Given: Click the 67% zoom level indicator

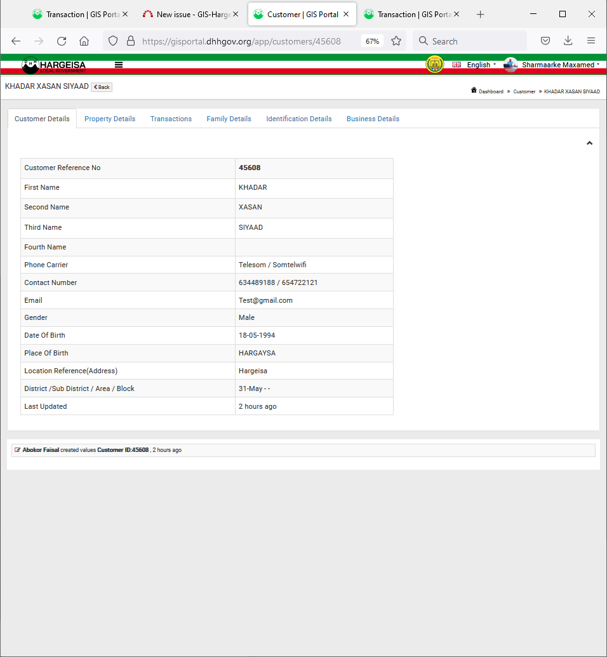Looking at the screenshot, I should tap(372, 41).
